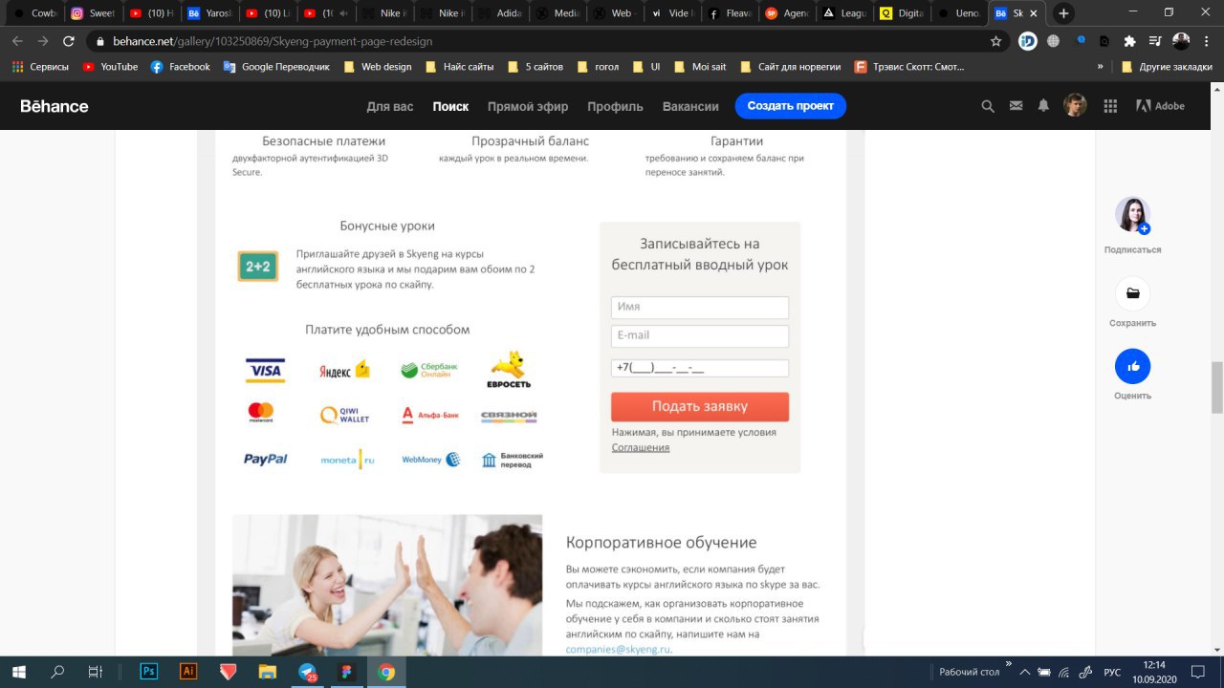Click the Adobe logo link

click(x=1160, y=106)
